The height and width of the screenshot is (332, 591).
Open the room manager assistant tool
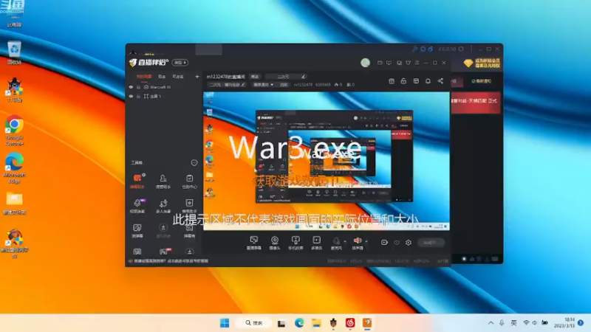click(x=163, y=181)
